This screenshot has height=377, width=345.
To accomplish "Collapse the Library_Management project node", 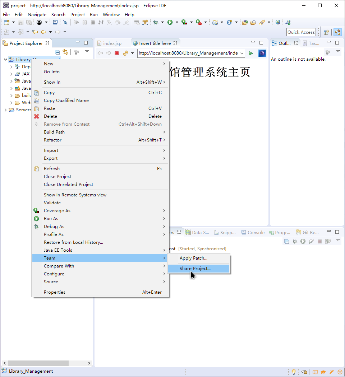I will 5,59.
